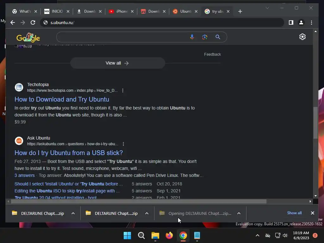324x243 pixels.
Task: Open the Chrome three-dot menu
Action: (311, 22)
